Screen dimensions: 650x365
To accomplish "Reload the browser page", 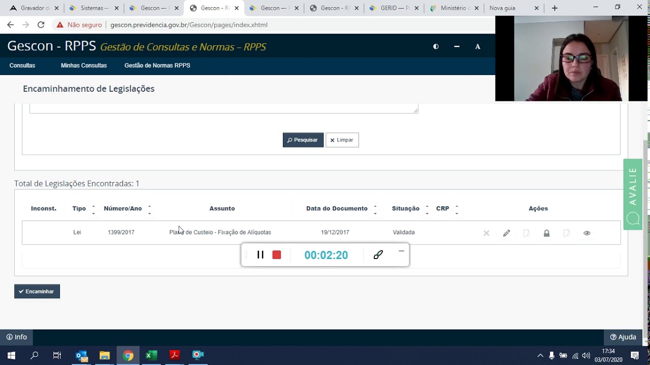I will [41, 24].
